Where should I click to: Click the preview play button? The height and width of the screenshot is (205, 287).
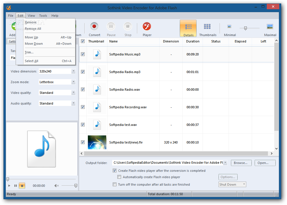point(9,186)
